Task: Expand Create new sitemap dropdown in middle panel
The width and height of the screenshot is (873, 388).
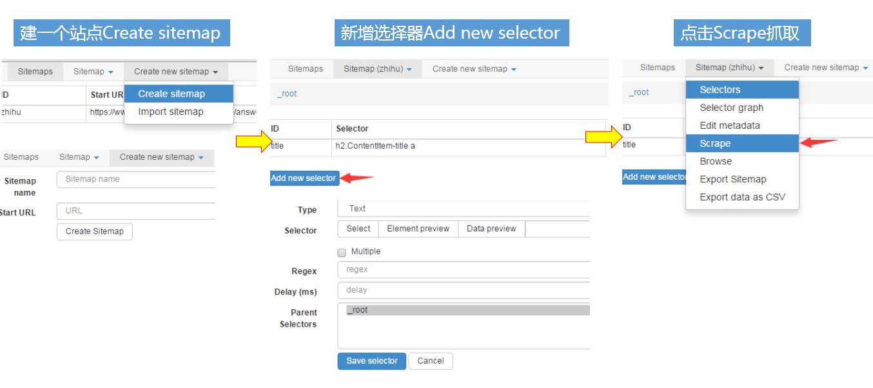Action: (474, 69)
